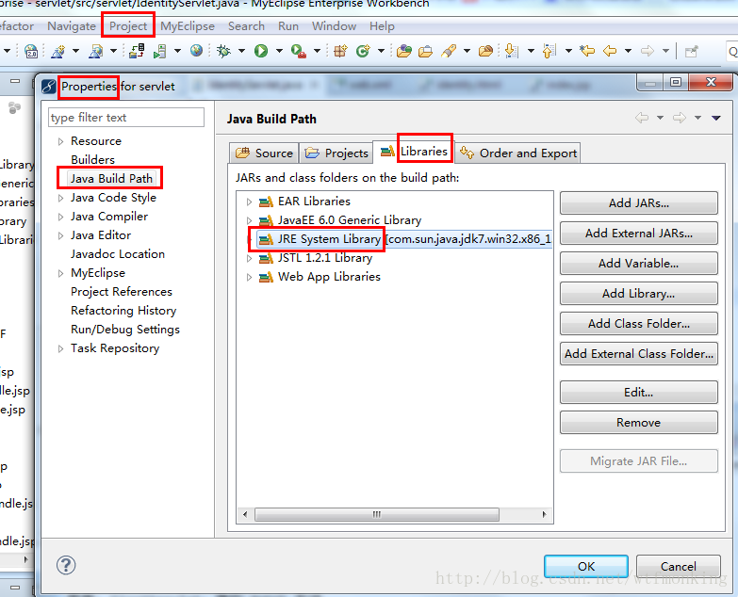The image size is (738, 597).
Task: Click the library list scroll right arrow
Action: (544, 514)
